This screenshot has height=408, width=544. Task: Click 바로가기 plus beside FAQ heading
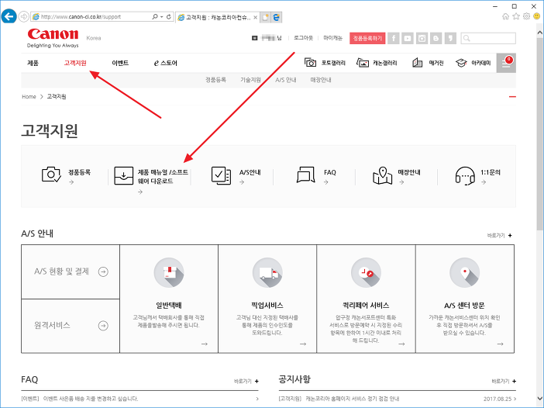246,382
